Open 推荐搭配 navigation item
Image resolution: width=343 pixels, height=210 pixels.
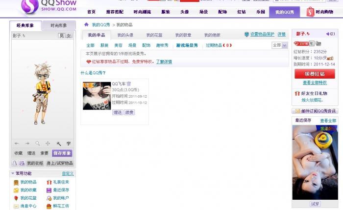[x=115, y=12]
